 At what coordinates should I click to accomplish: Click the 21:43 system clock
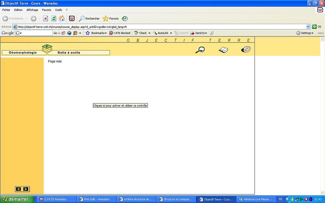pyautogui.click(x=318, y=199)
